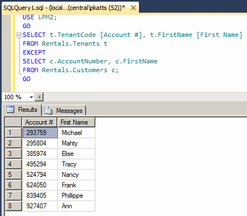Click the Results grid icon
247x216 pixels.
point(10,109)
